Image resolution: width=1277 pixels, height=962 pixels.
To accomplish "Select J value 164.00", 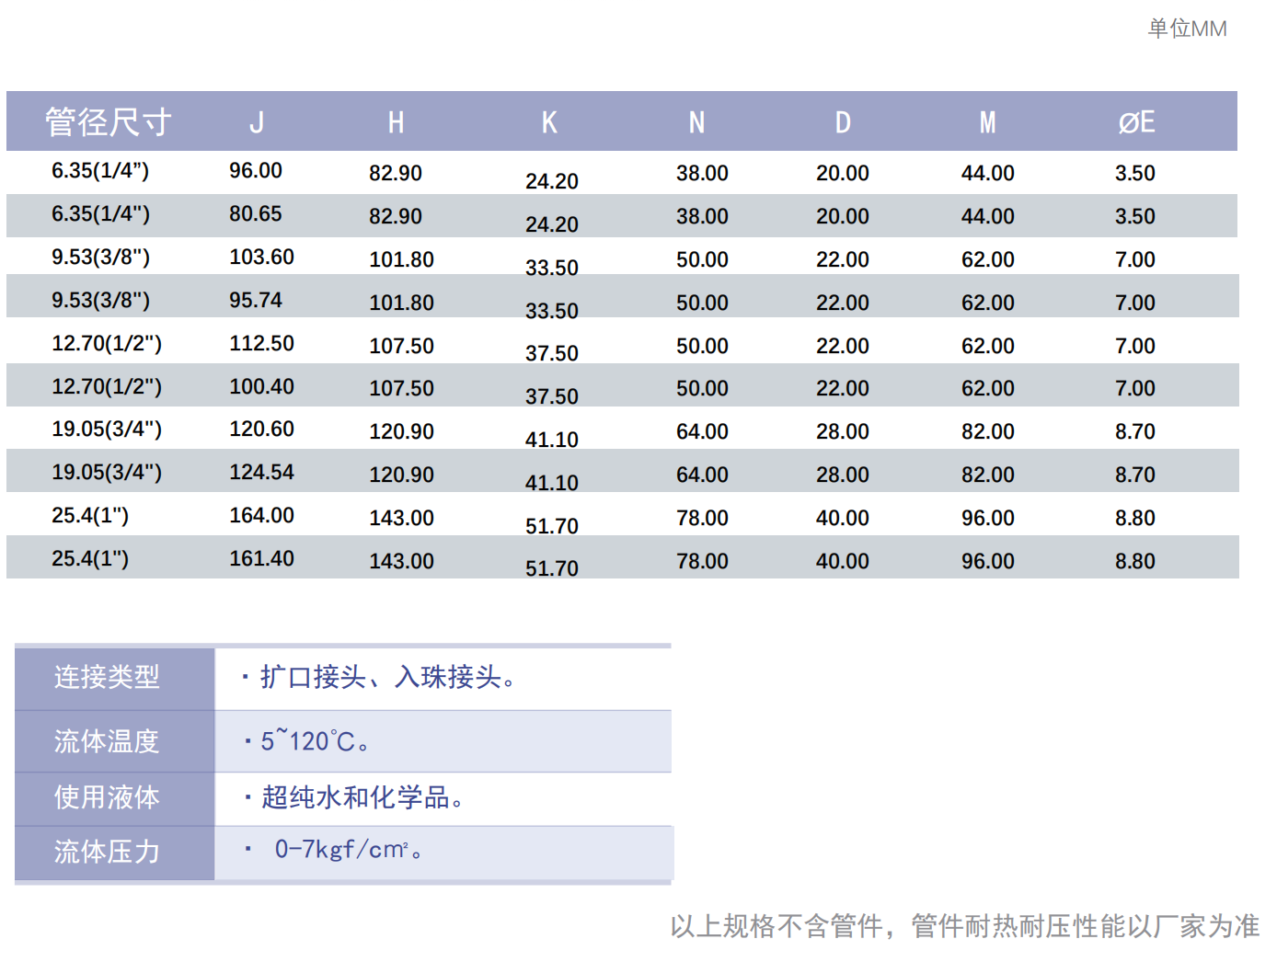I will click(261, 515).
